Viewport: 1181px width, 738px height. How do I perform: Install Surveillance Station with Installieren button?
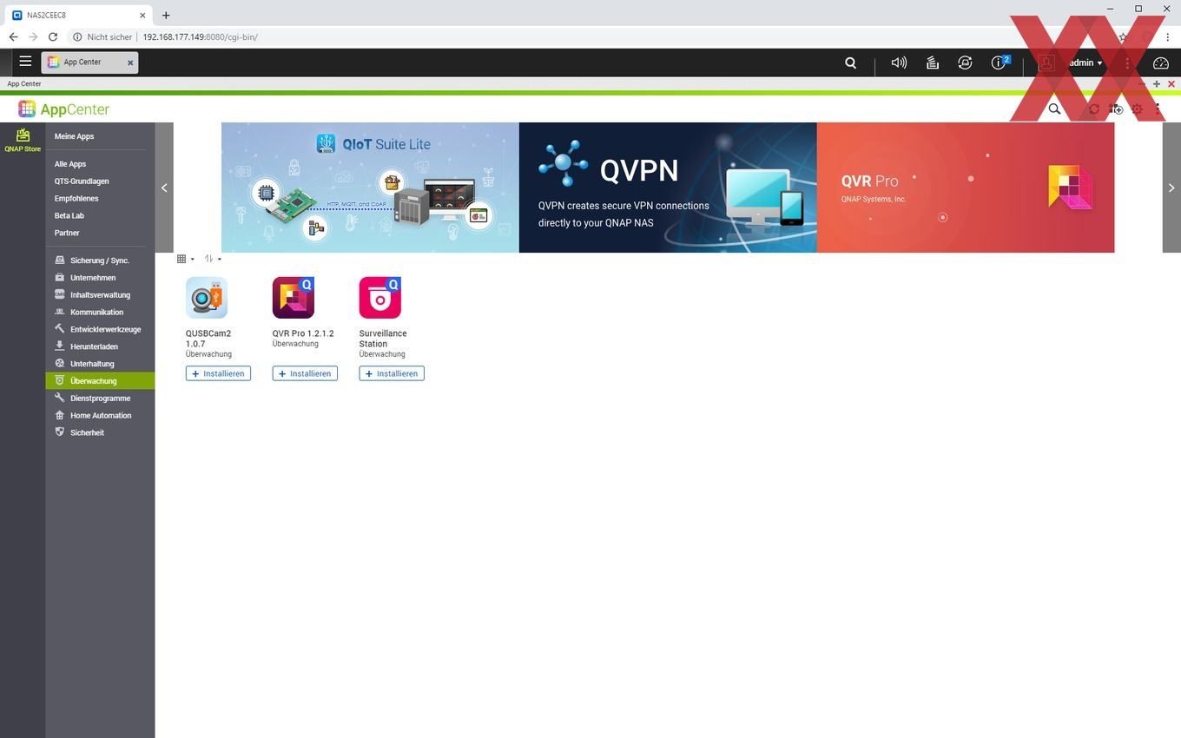coord(392,373)
